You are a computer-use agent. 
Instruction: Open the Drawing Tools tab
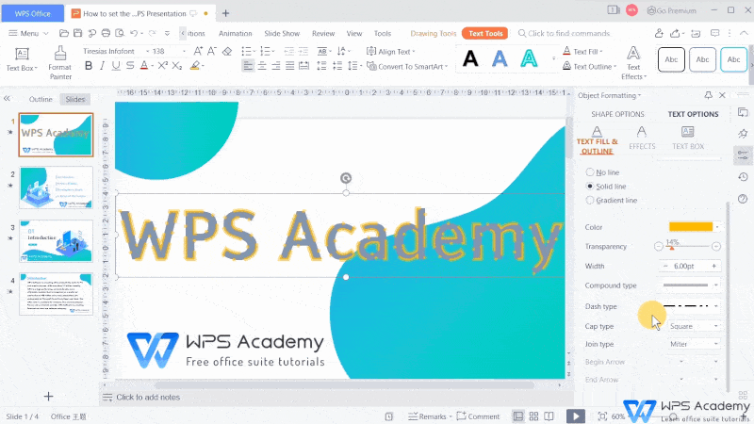(x=434, y=33)
